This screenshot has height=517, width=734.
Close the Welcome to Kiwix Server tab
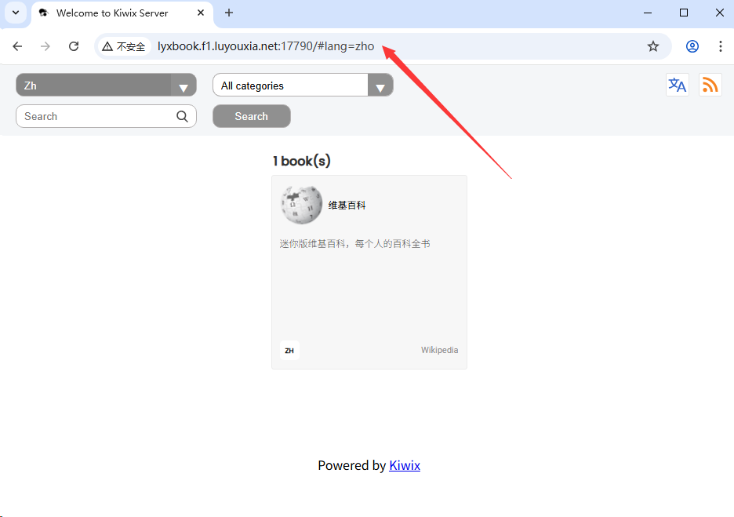[x=200, y=13]
